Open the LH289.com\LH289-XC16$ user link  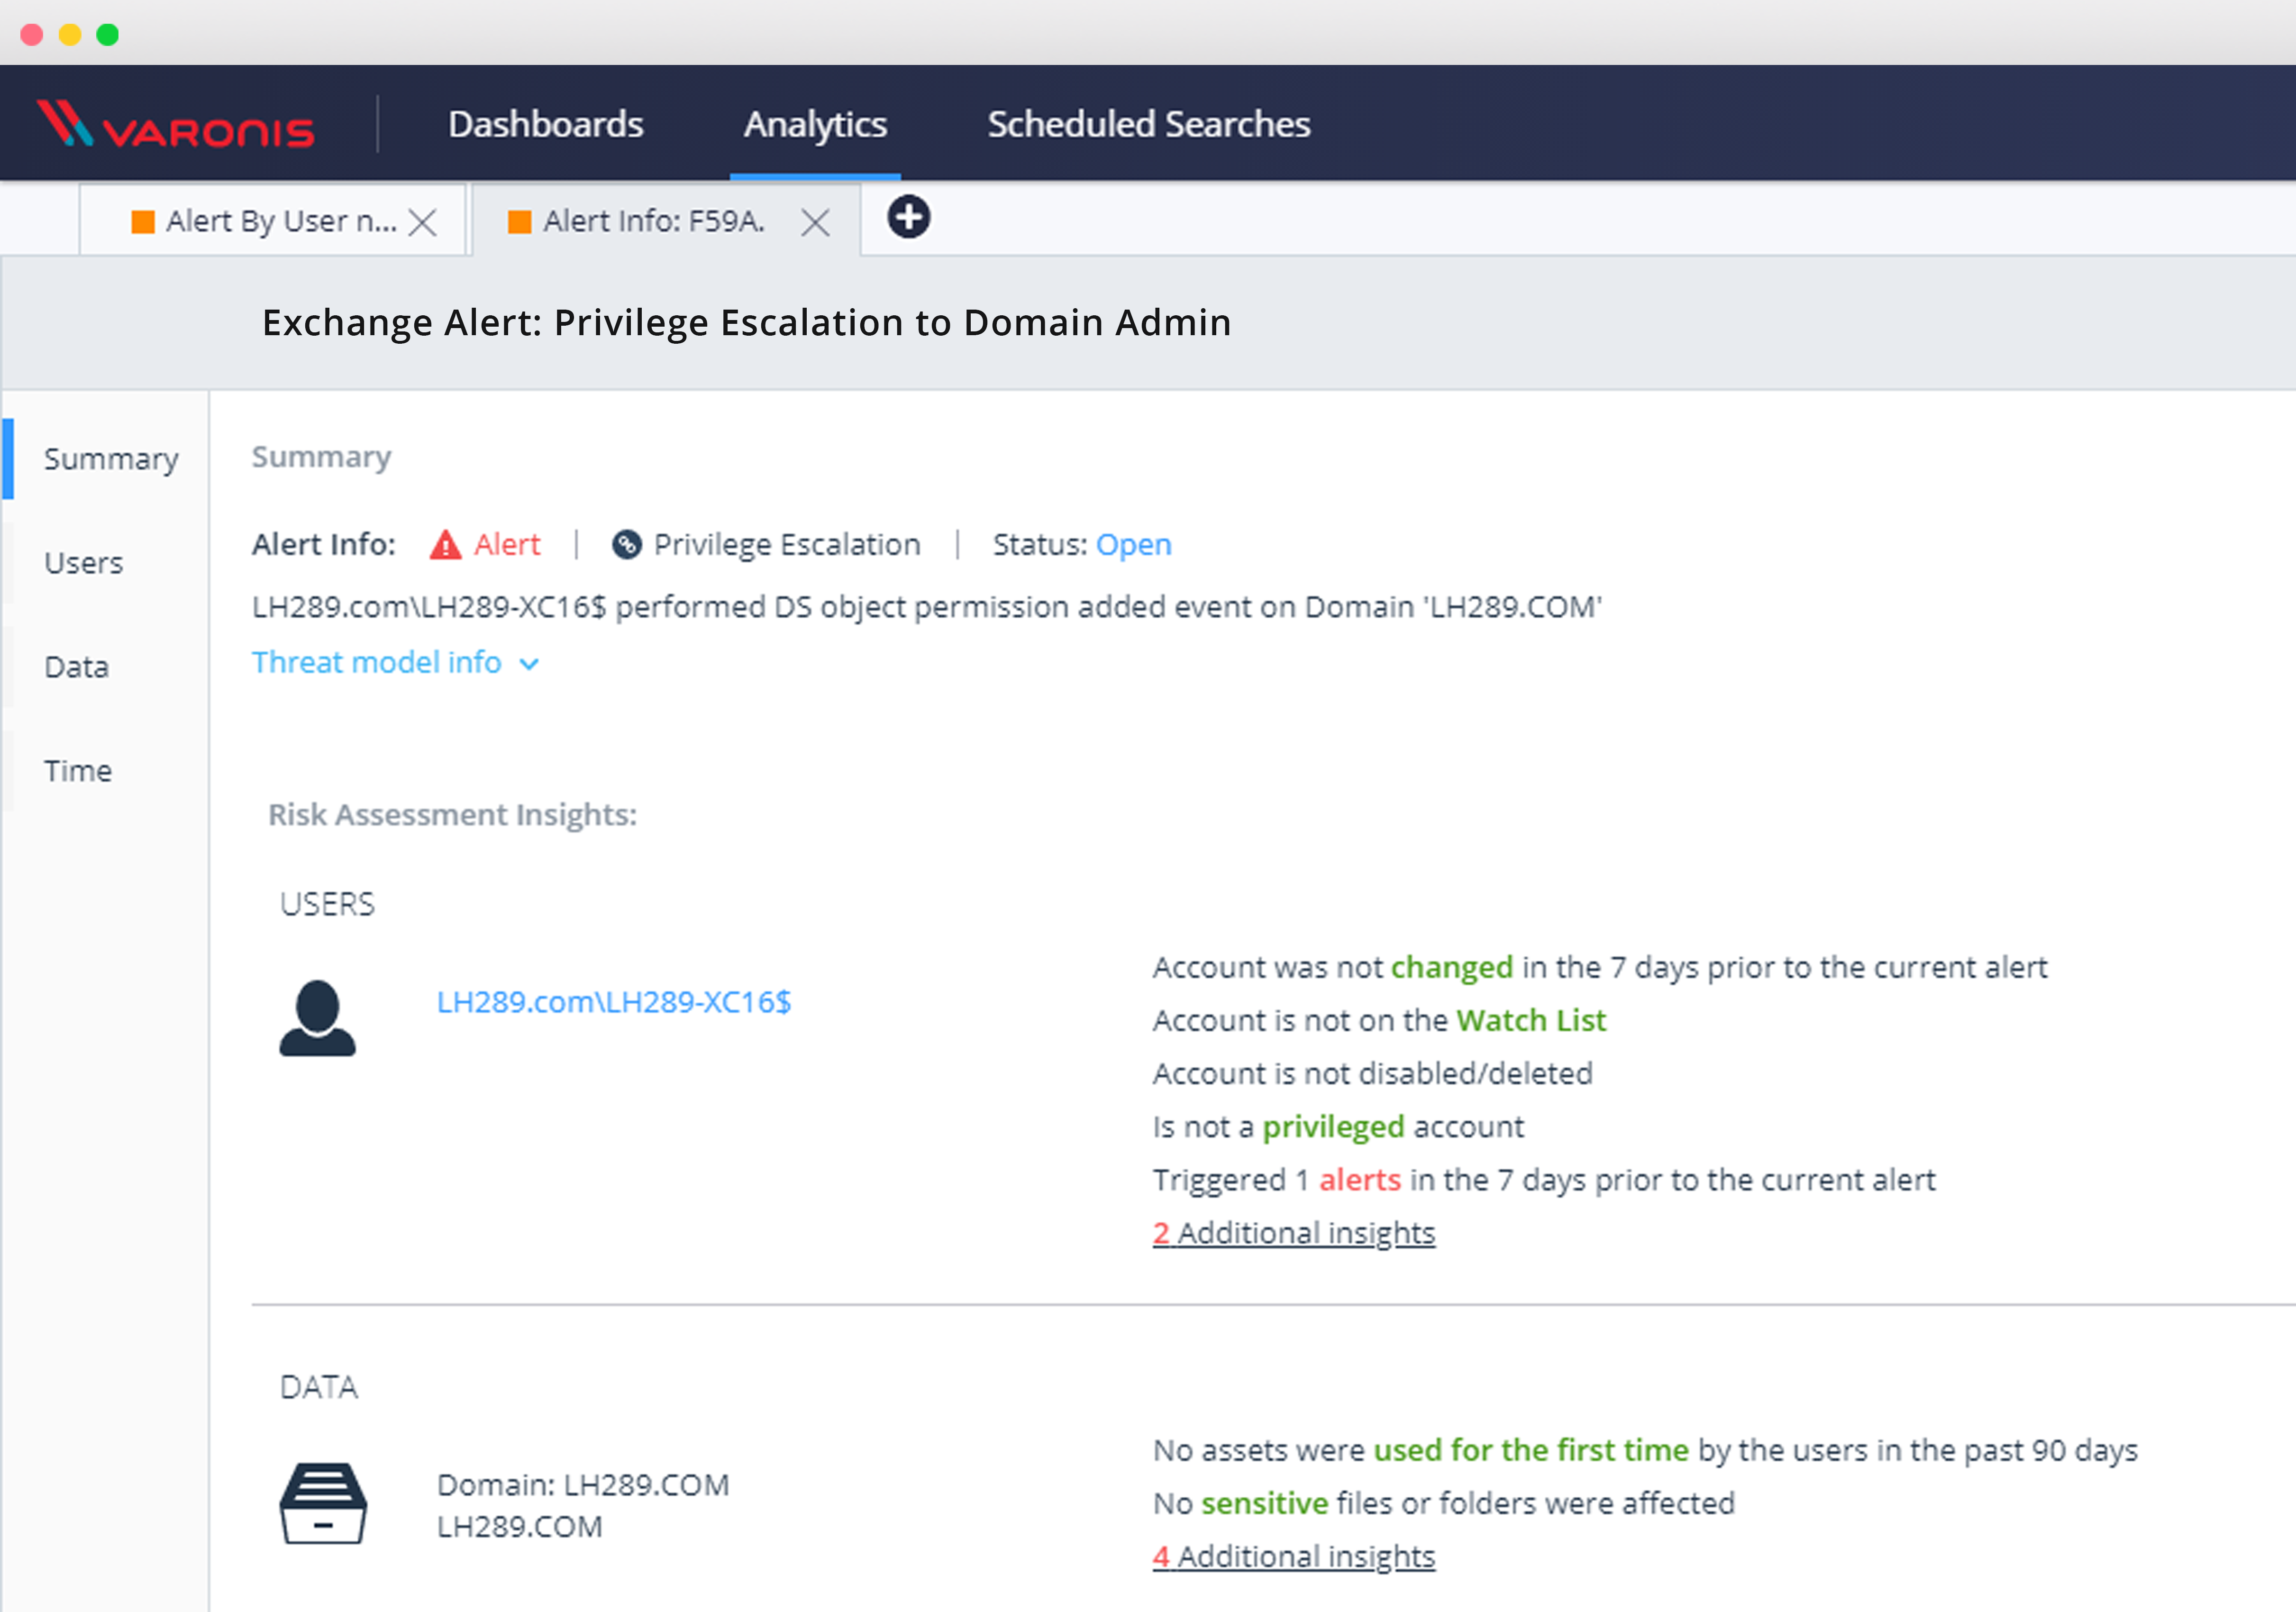[x=613, y=1001]
